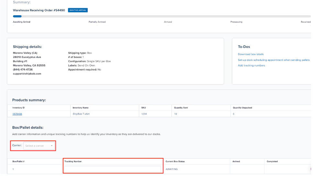Click SKU value 1234

coord(144,114)
